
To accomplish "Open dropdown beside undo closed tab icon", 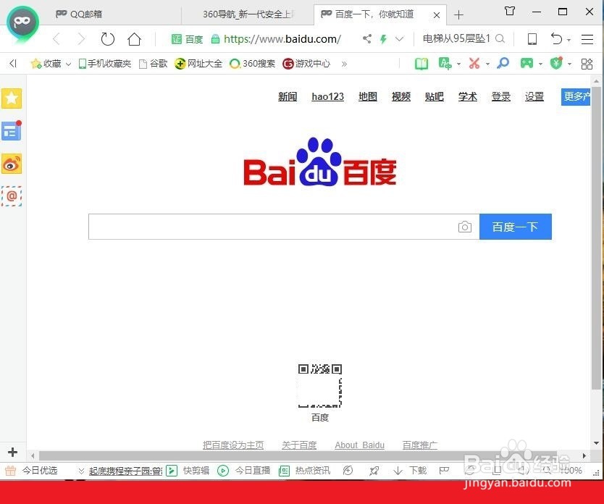I will coord(569,40).
